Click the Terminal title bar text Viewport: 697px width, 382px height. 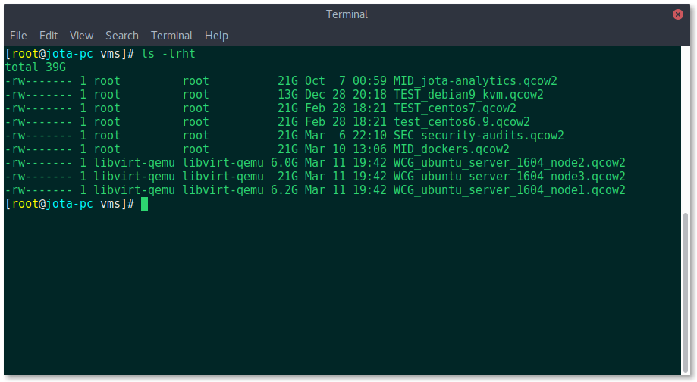[x=347, y=14]
